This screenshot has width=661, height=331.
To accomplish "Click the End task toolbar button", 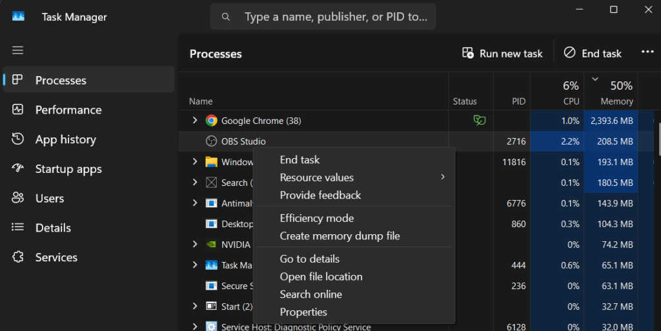I will (593, 53).
